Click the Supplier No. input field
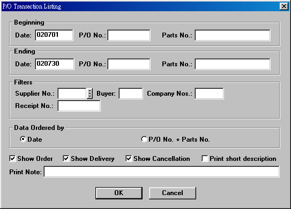This screenshot has width=291, height=209. click(x=72, y=94)
